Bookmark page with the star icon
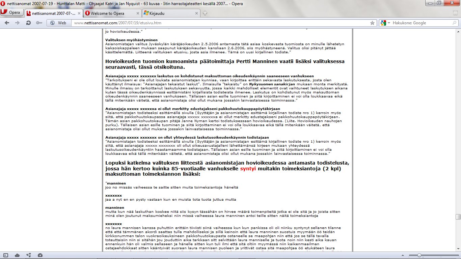The image size is (461, 259). (x=372, y=23)
